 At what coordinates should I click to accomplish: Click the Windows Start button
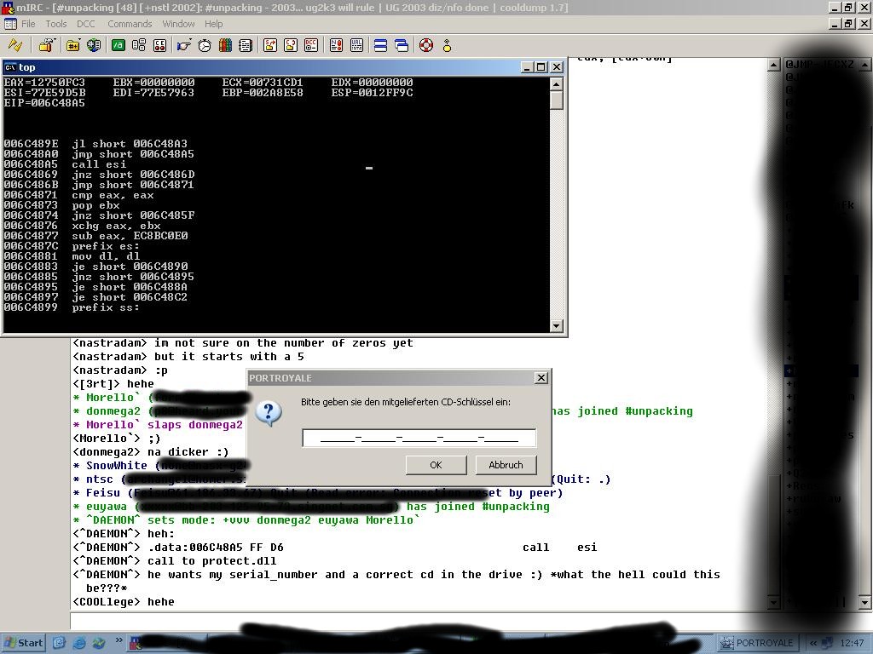point(24,643)
